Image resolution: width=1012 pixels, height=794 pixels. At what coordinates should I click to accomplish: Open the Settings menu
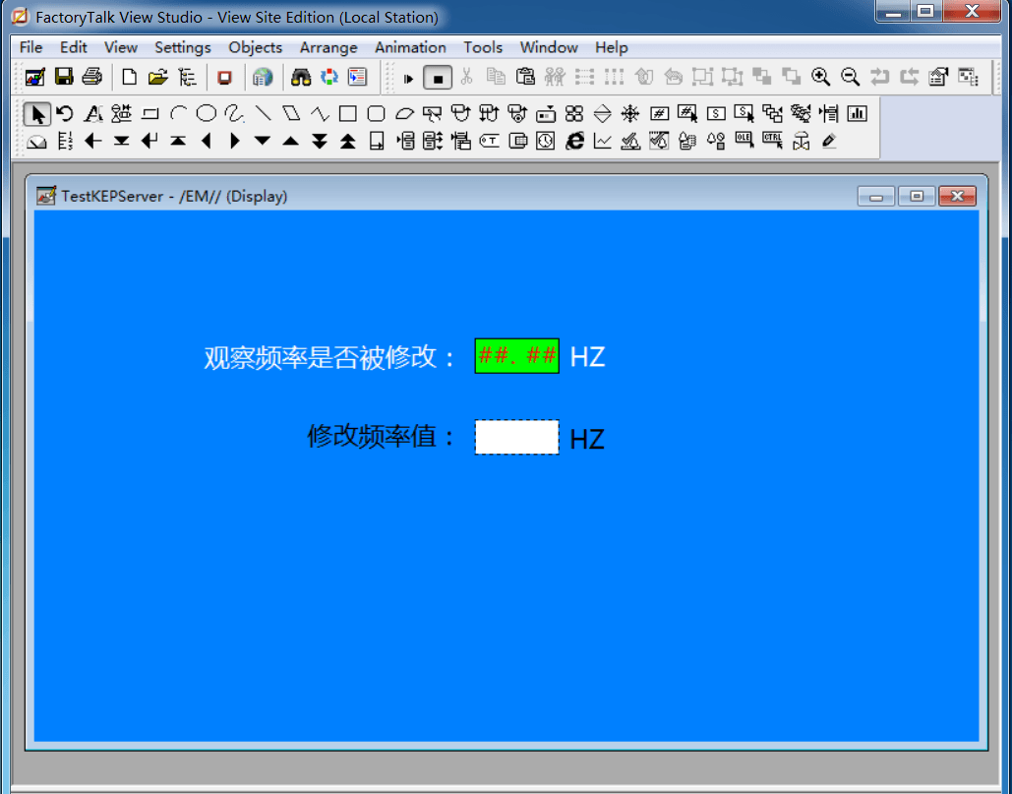pos(183,48)
